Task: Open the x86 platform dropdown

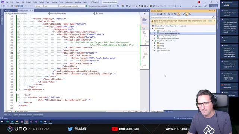Action: tap(51, 6)
